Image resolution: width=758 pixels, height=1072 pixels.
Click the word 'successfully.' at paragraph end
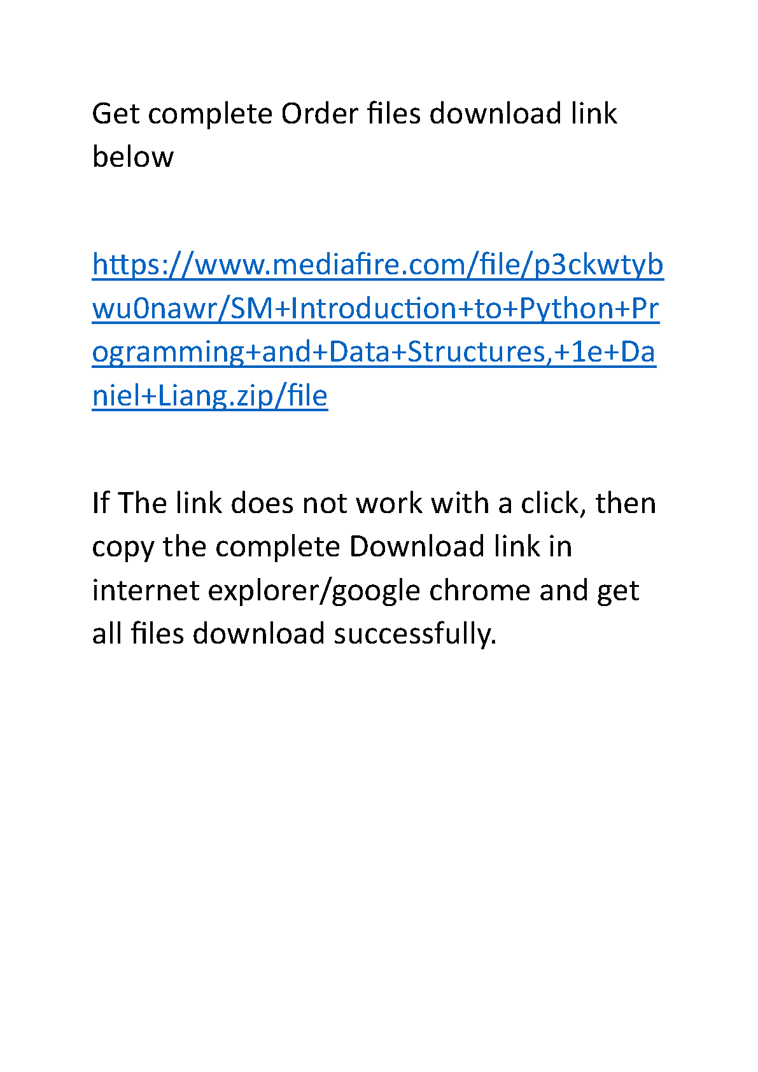(415, 634)
